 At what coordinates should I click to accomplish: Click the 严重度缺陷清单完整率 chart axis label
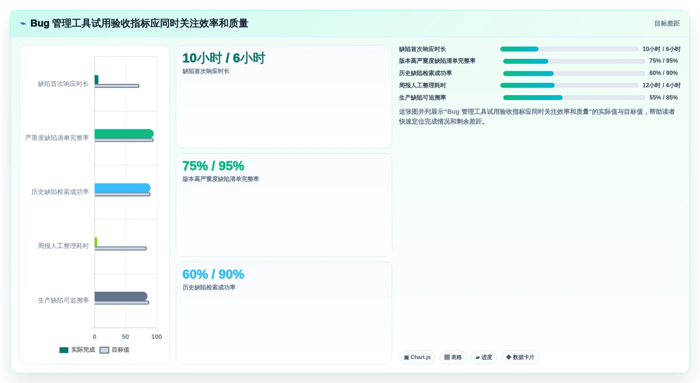[57, 138]
